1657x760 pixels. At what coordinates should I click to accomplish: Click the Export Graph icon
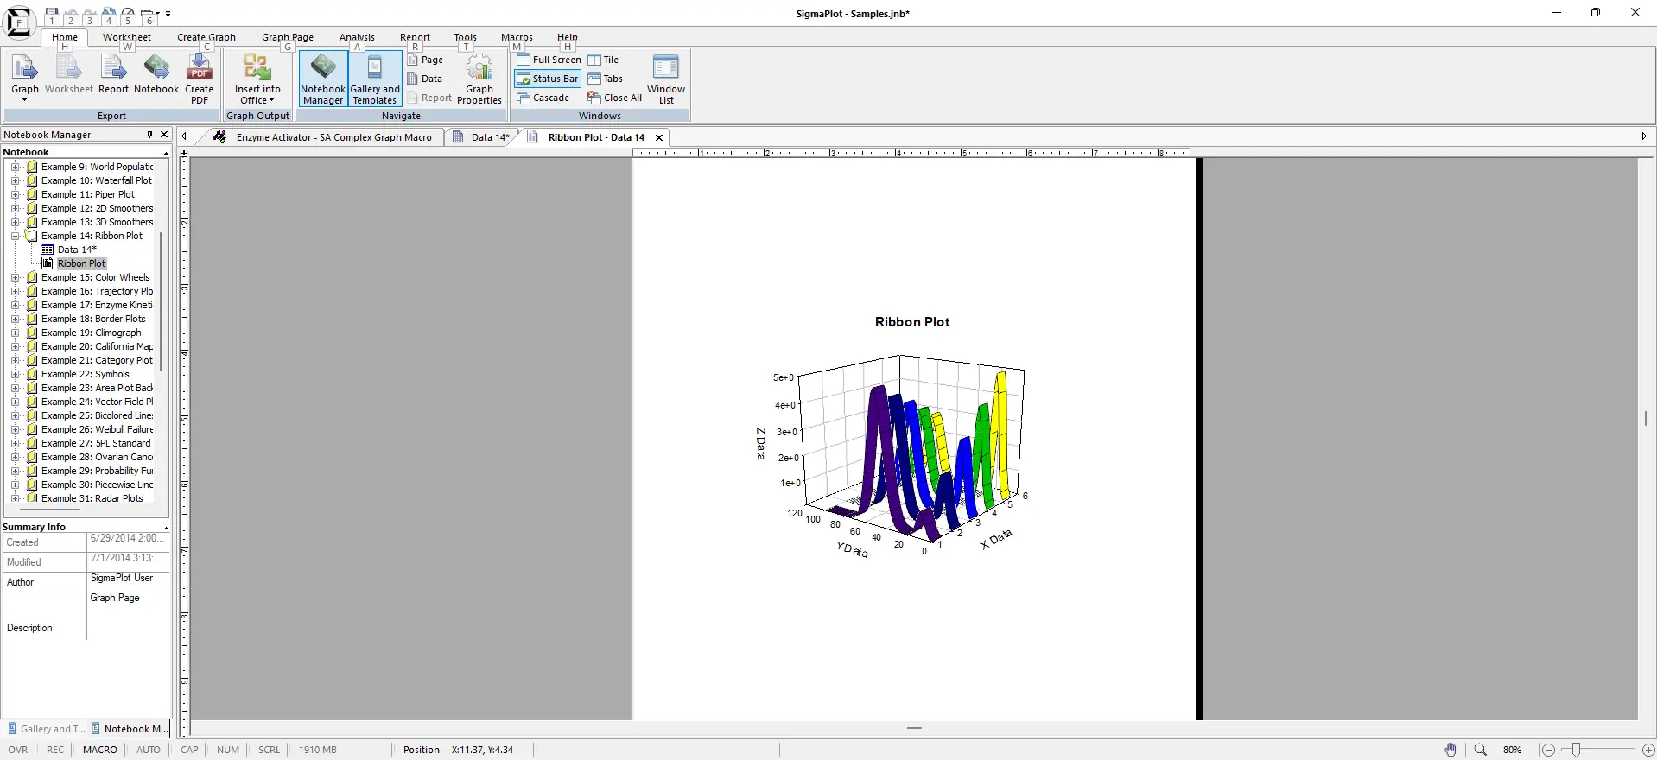tap(24, 67)
